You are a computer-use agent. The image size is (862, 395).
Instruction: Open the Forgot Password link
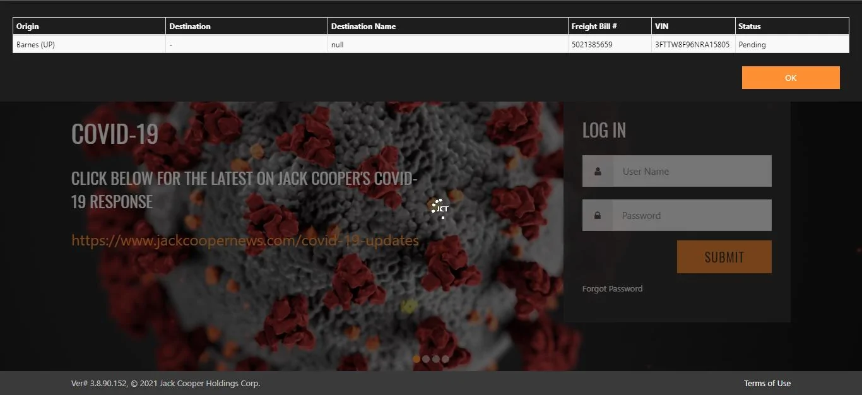point(612,288)
